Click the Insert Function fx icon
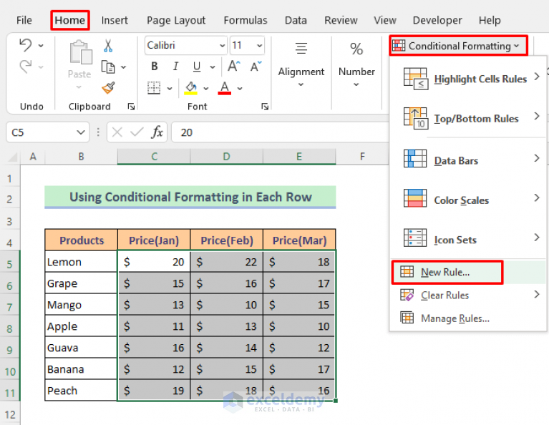The image size is (549, 425). pos(157,132)
